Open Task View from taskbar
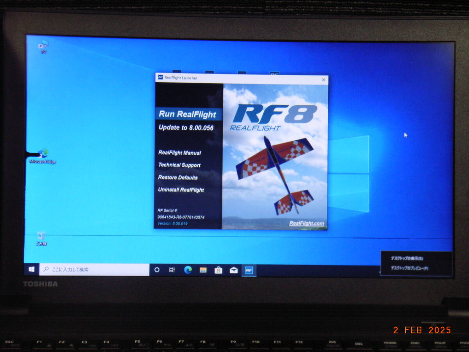 point(172,270)
